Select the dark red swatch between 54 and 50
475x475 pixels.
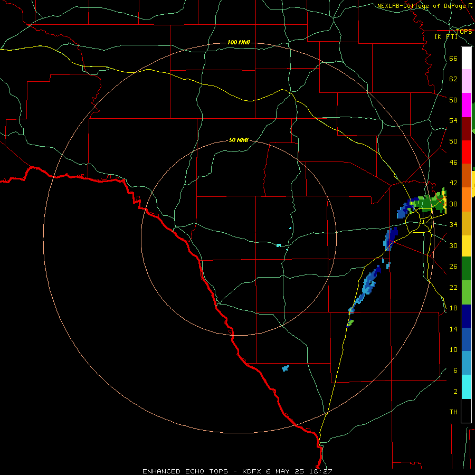click(x=466, y=129)
